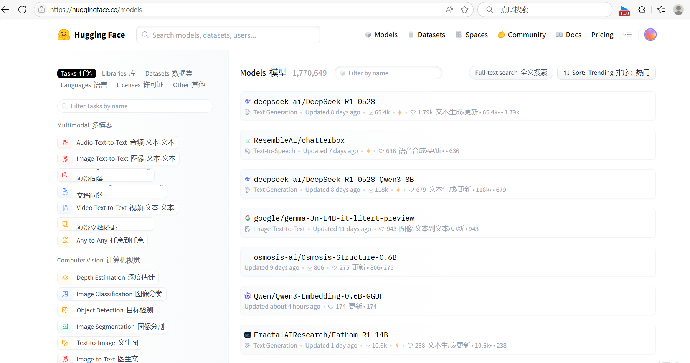Screen dimensions: 690x363
Task: Open the osmosis-ai/Osmosis-Structure-0.6B model
Action: pos(448,262)
